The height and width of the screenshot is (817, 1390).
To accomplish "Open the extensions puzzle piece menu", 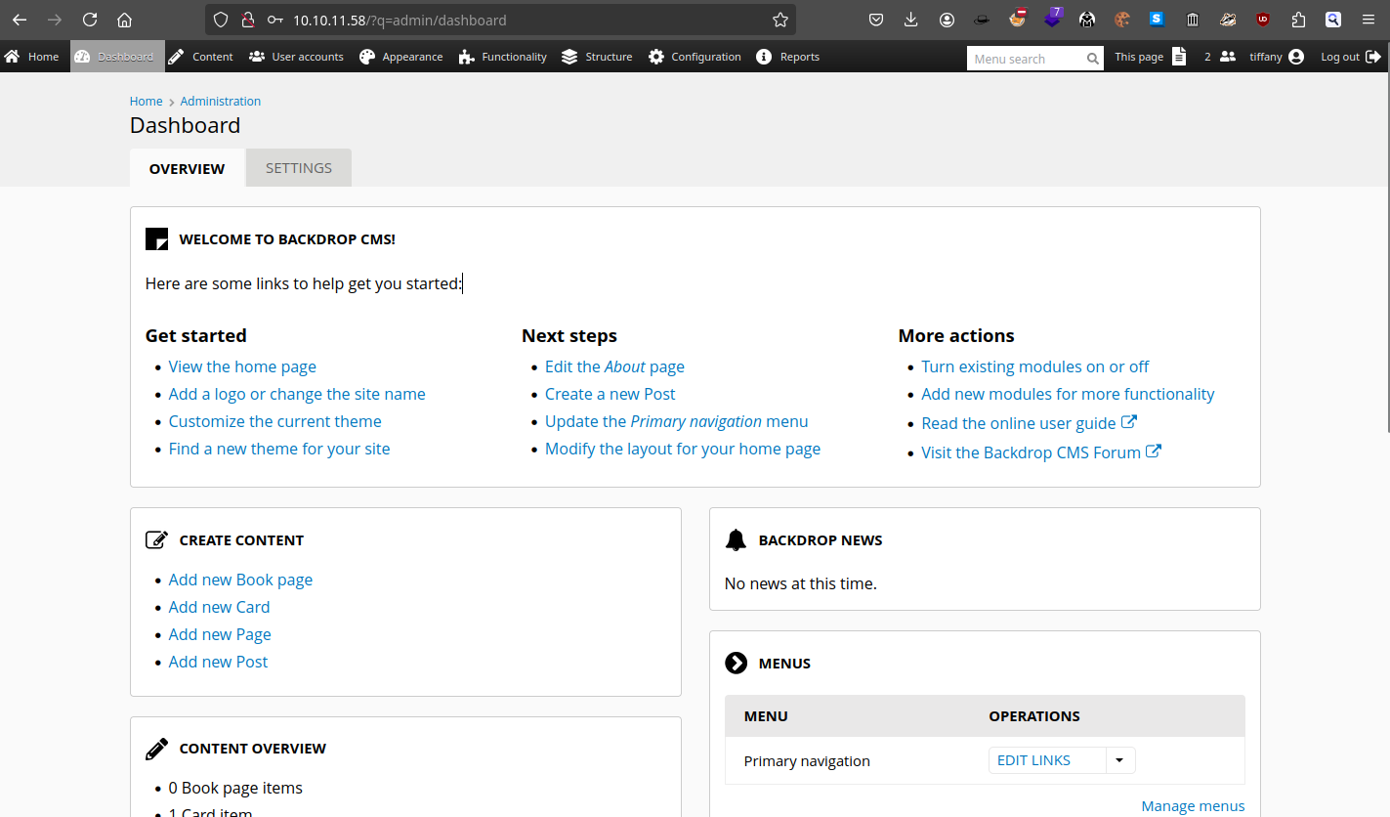I will pyautogui.click(x=1298, y=20).
